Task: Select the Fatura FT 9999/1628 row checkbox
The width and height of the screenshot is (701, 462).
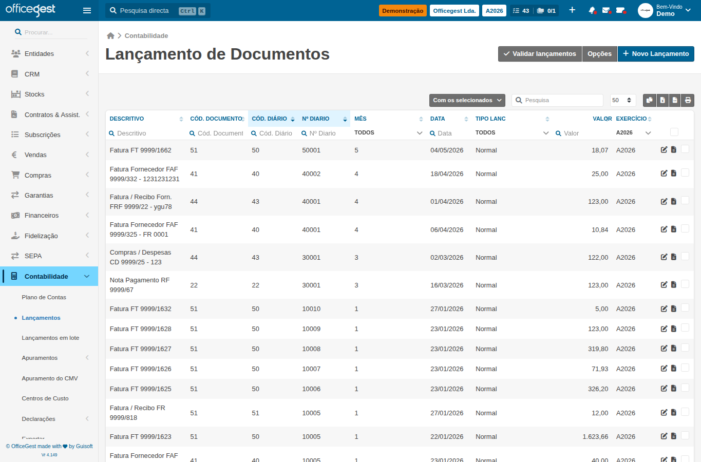Action: 685,328
